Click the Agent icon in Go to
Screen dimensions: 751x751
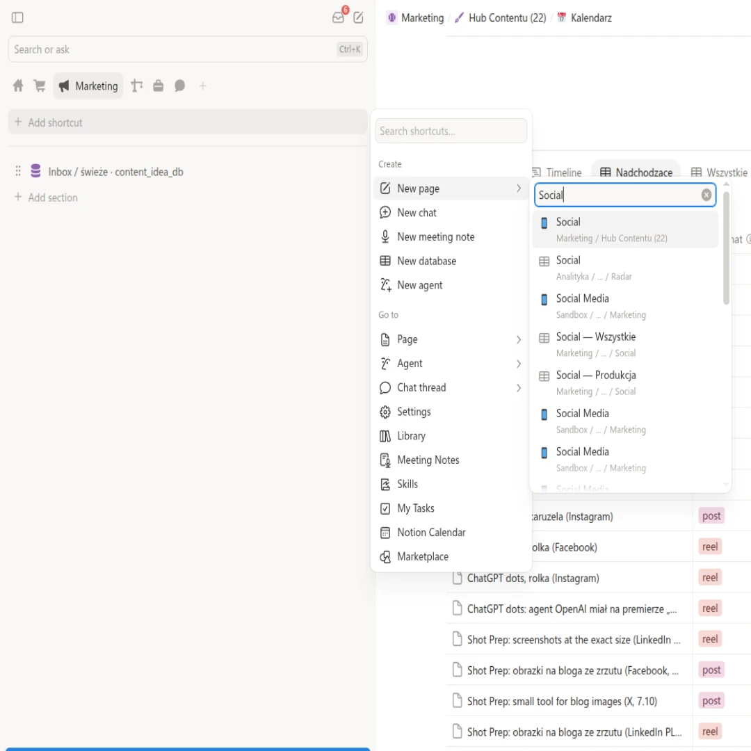pyautogui.click(x=385, y=364)
